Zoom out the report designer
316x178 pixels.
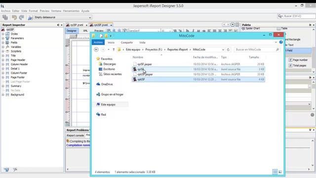pos(119,31)
